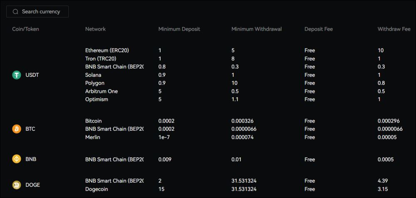This screenshot has width=416, height=198.
Task: Click the Minimum Deposit column header
Action: [179, 29]
